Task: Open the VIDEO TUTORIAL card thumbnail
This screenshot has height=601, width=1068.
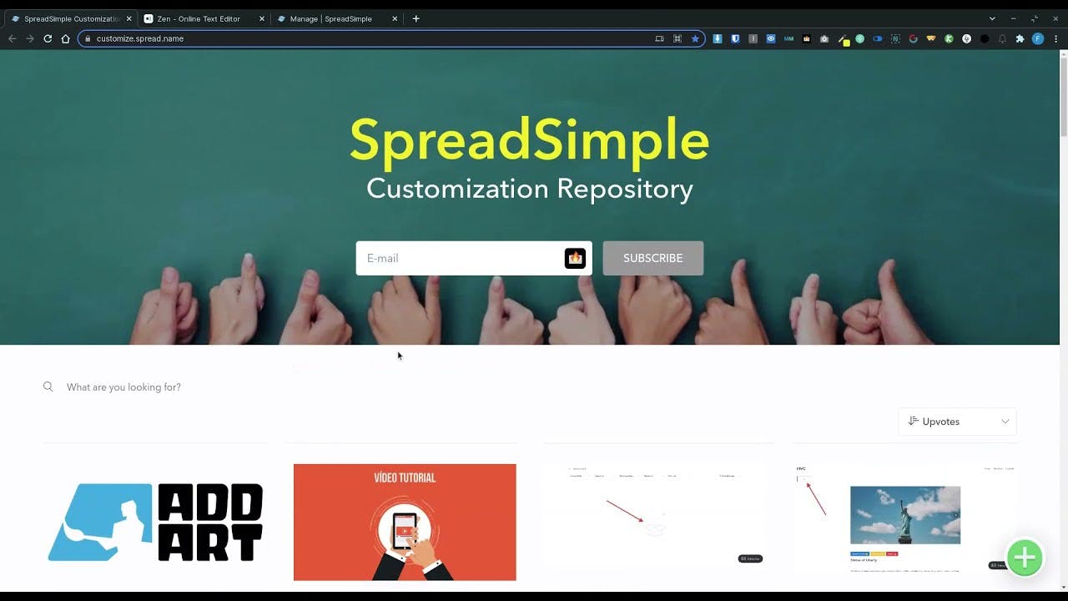Action: pyautogui.click(x=405, y=522)
